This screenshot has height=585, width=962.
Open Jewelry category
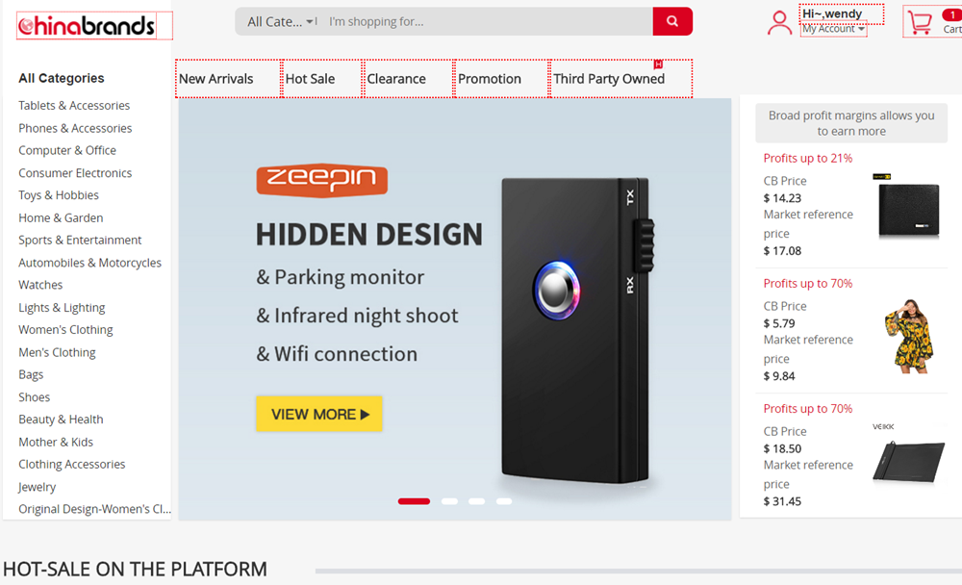(x=37, y=486)
